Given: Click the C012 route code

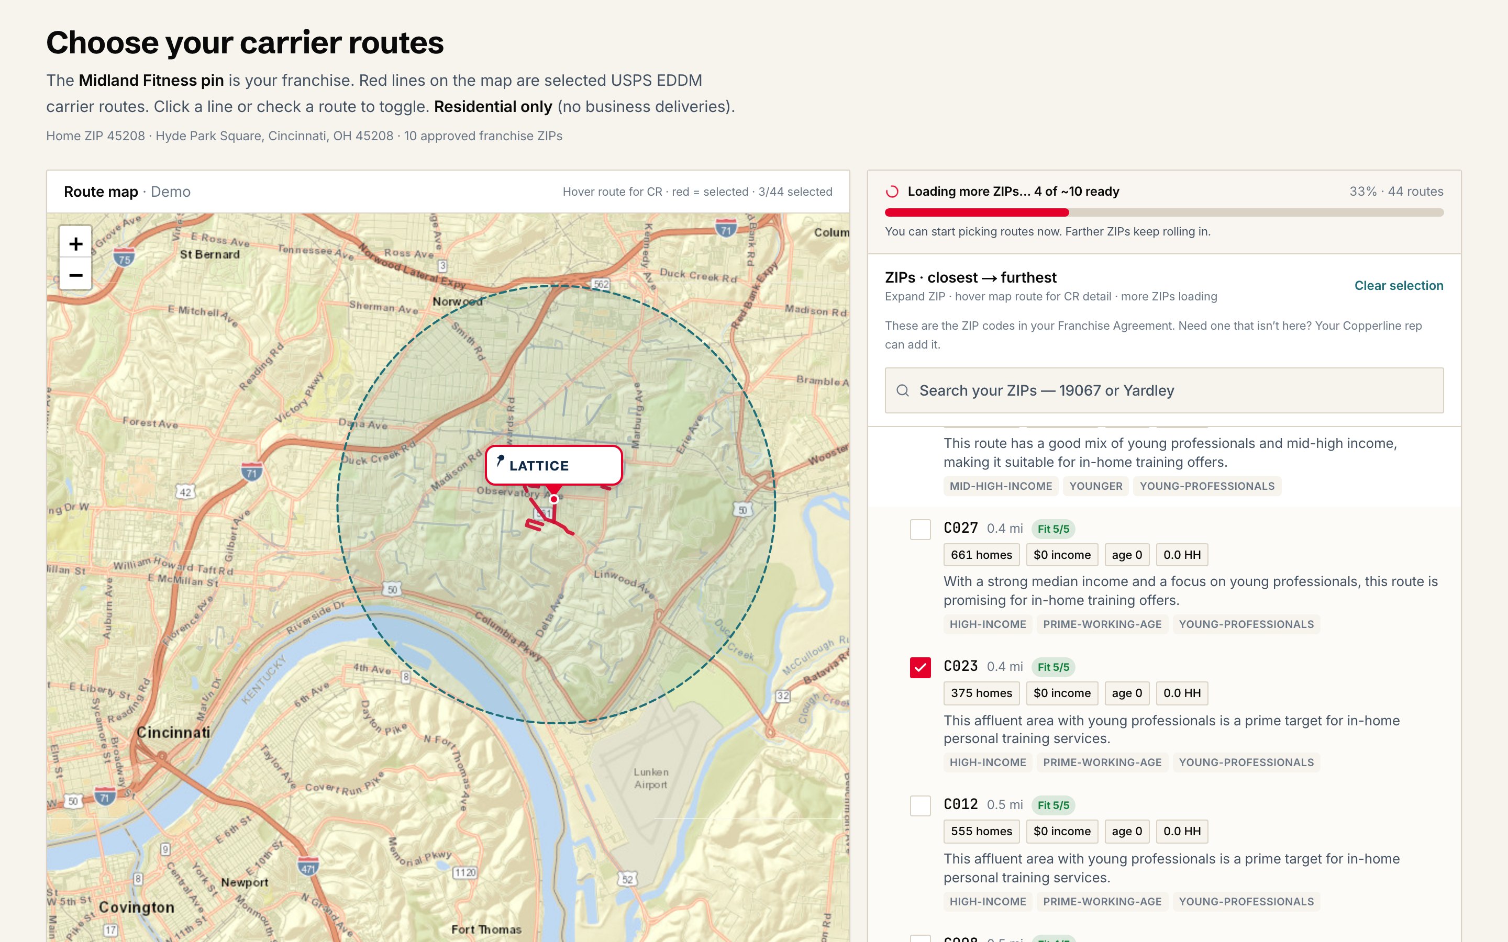Looking at the screenshot, I should (x=960, y=804).
